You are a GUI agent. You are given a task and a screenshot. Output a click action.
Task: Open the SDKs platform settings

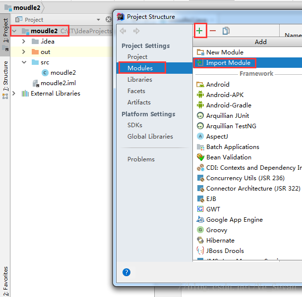point(134,125)
